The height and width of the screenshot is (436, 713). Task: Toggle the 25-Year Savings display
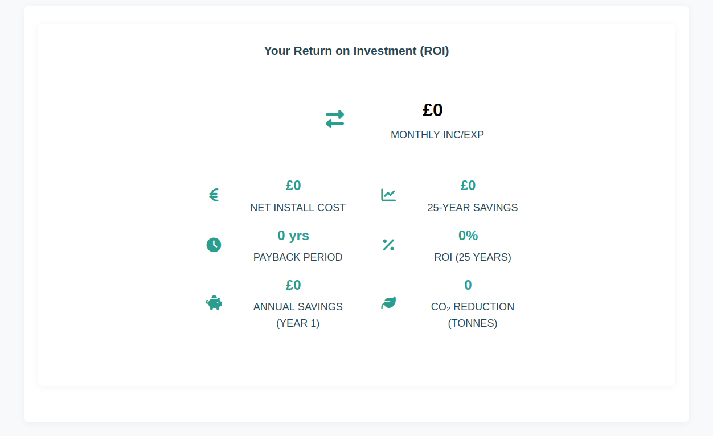[x=473, y=208]
